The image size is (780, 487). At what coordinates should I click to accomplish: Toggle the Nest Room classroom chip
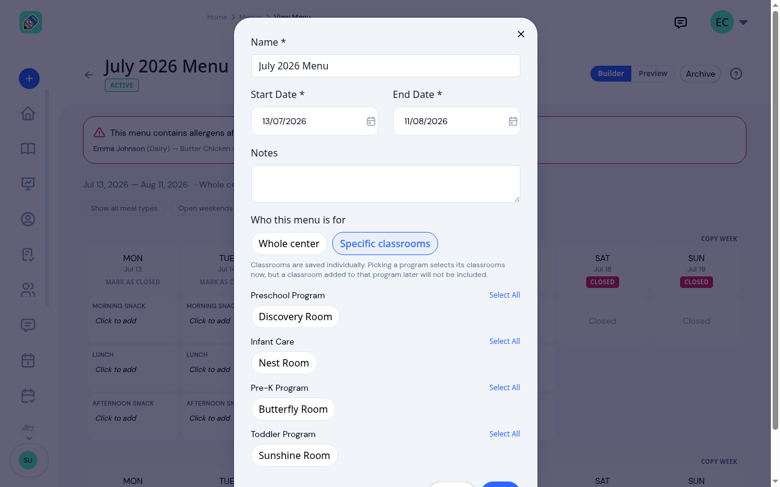click(284, 363)
